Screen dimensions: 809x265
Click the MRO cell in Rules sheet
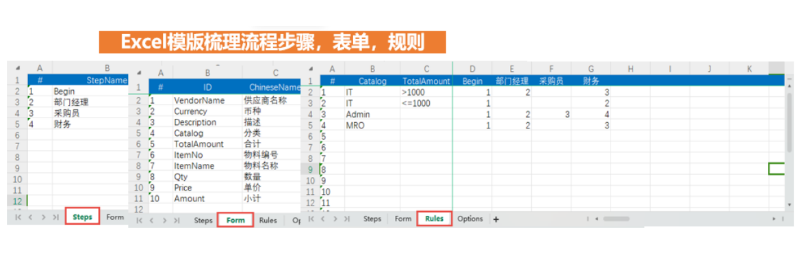372,125
